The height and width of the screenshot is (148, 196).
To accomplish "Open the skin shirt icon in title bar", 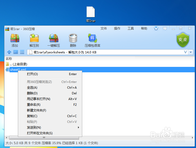I will click(156, 29).
